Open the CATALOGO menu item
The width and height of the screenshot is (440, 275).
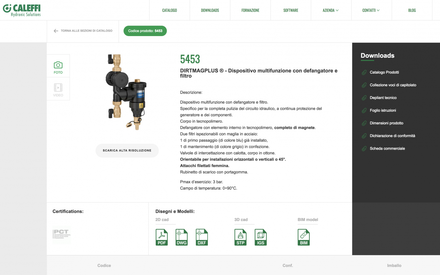[169, 10]
